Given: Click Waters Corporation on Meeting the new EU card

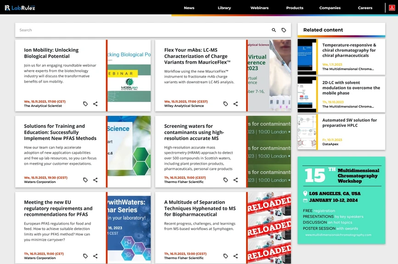Looking at the screenshot, I should click(40, 258).
